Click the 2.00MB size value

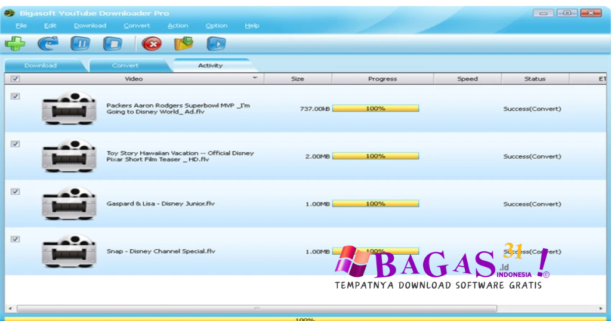coord(317,156)
